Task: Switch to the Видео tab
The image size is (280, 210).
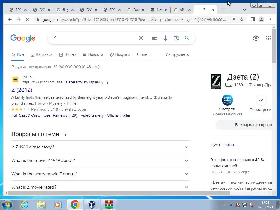Action: [68, 55]
